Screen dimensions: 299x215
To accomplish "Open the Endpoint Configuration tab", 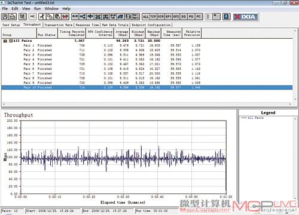I will tap(151, 25).
